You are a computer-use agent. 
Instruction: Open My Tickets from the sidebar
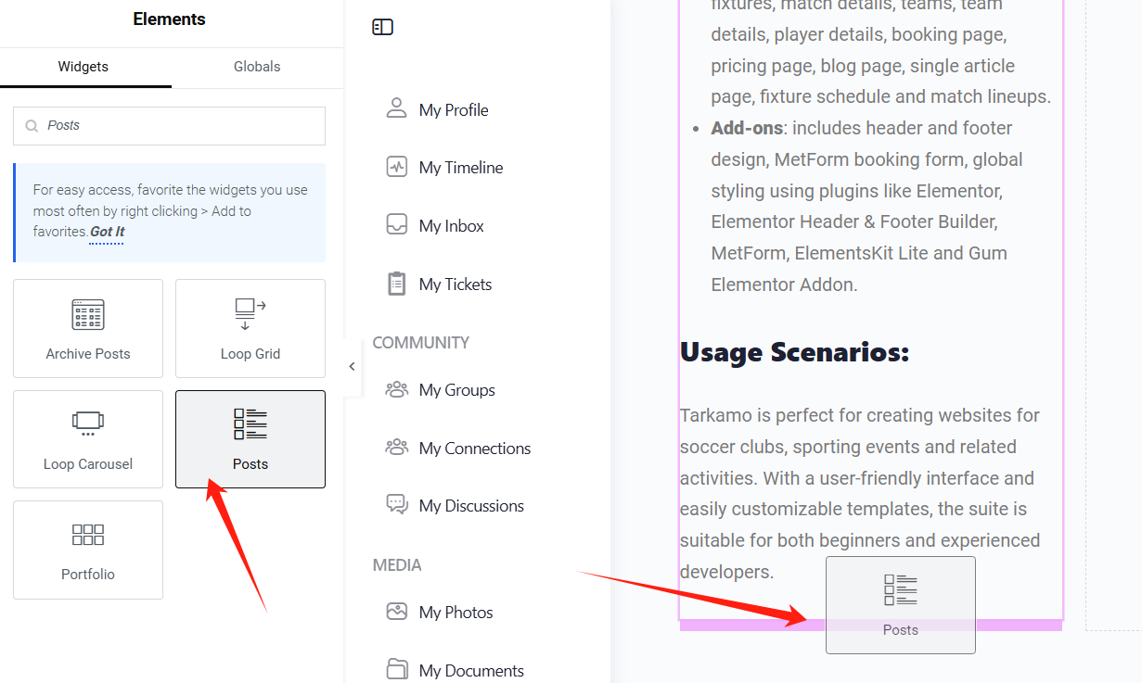click(455, 284)
